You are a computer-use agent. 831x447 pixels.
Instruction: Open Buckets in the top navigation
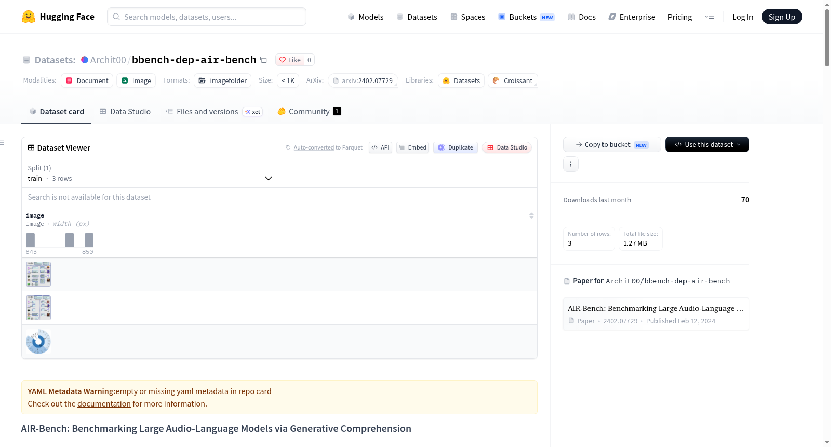coord(526,17)
